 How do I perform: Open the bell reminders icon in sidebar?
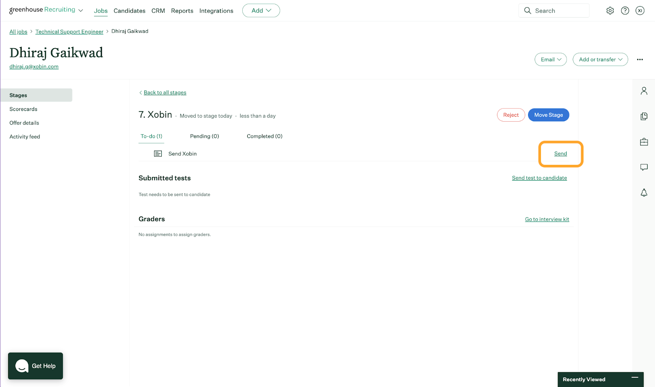coord(644,192)
